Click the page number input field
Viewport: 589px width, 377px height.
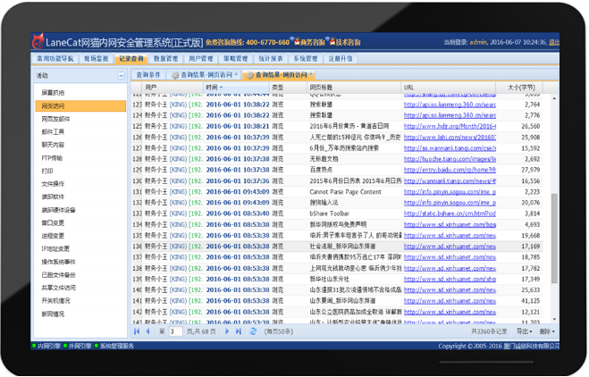(x=175, y=331)
